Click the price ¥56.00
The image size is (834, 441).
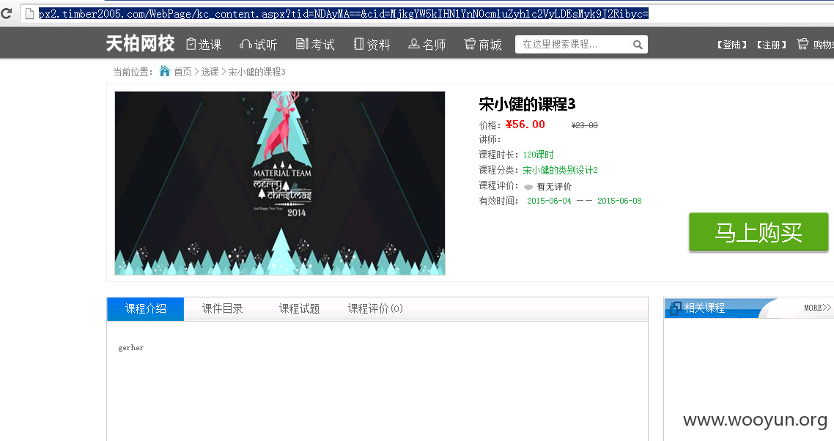point(525,125)
